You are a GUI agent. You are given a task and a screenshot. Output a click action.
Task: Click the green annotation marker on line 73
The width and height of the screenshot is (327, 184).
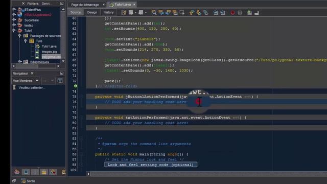pos(76,86)
